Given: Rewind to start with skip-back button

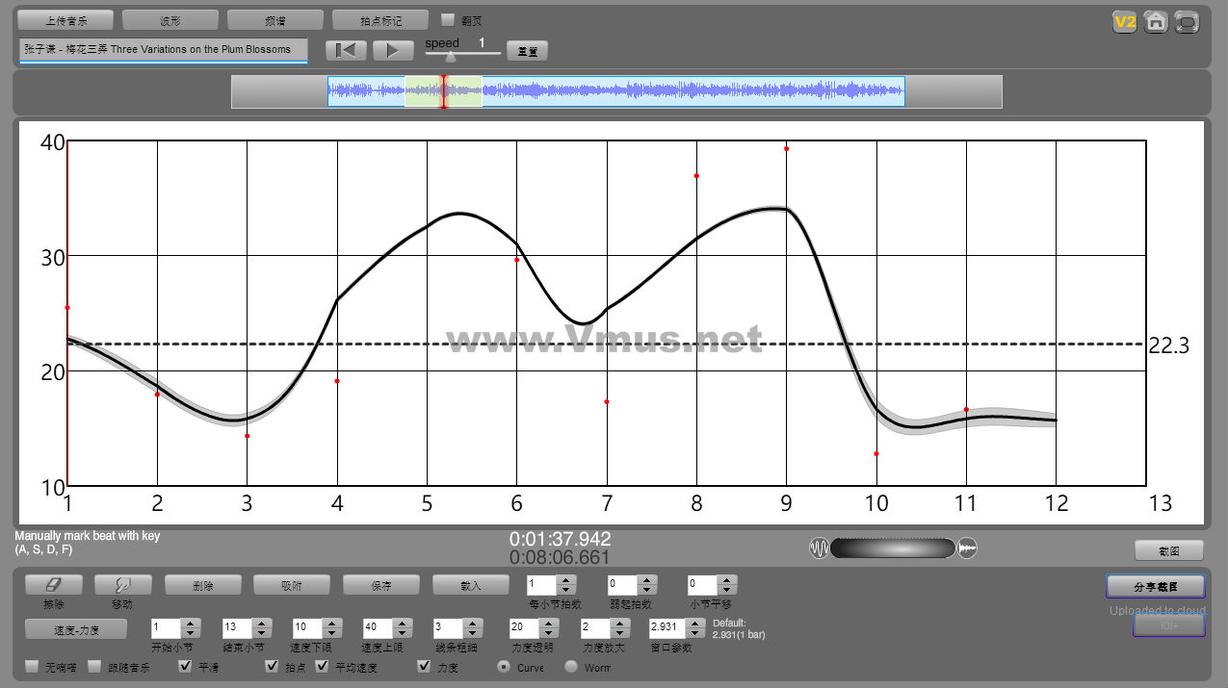Looking at the screenshot, I should (x=346, y=50).
